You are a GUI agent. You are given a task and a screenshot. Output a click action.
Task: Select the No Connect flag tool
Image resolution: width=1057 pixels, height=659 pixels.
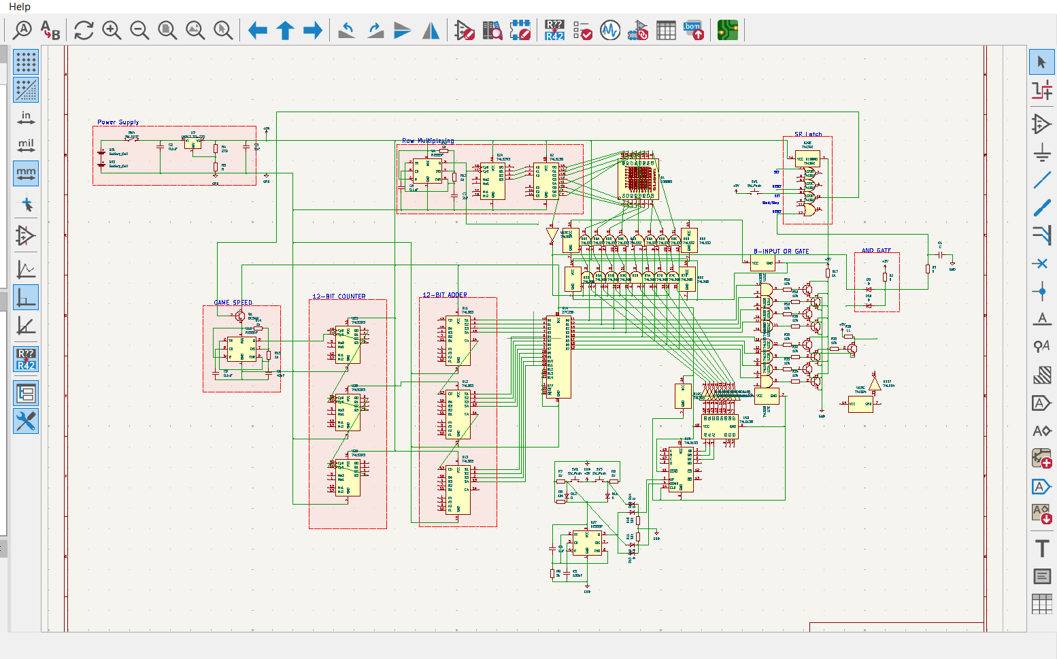pos(1041,263)
